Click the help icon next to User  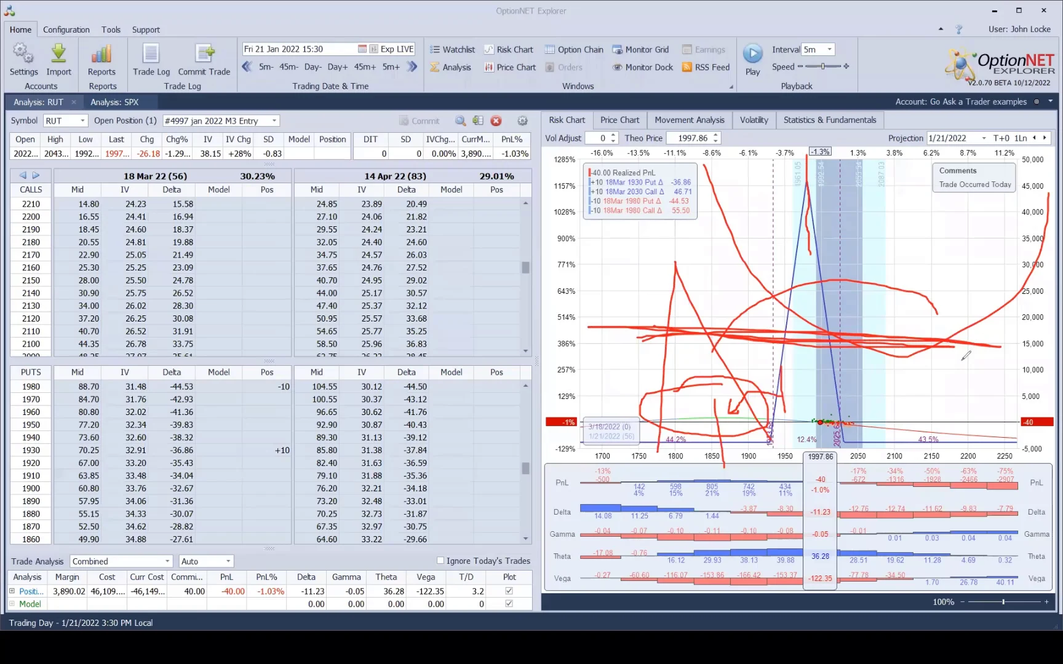click(958, 30)
